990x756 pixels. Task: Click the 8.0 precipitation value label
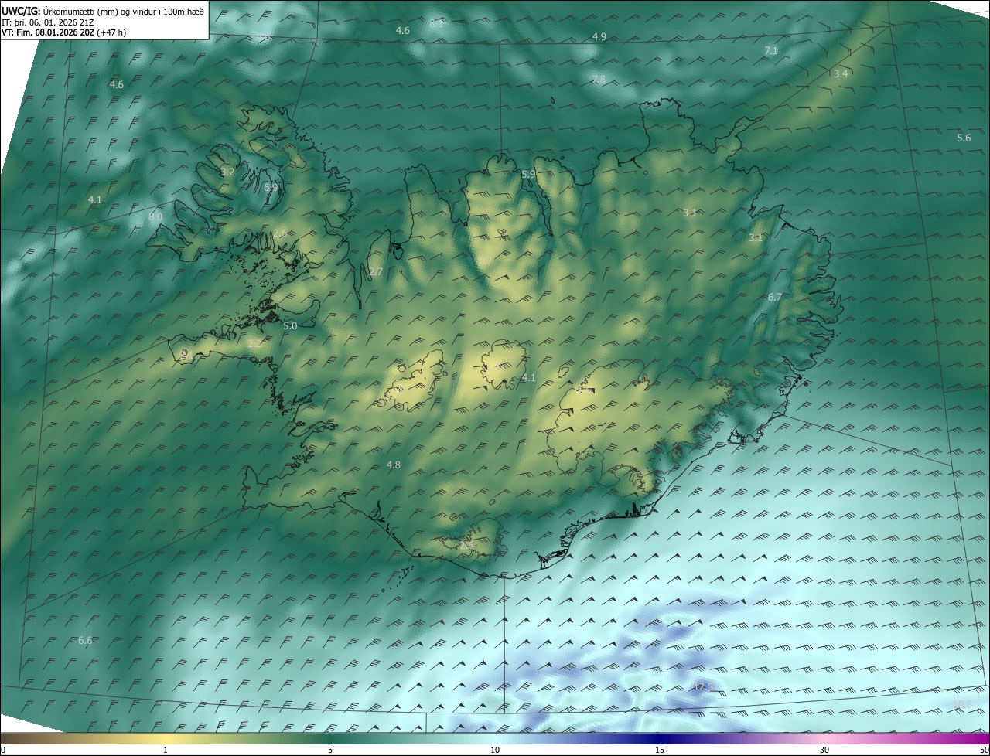(x=155, y=217)
